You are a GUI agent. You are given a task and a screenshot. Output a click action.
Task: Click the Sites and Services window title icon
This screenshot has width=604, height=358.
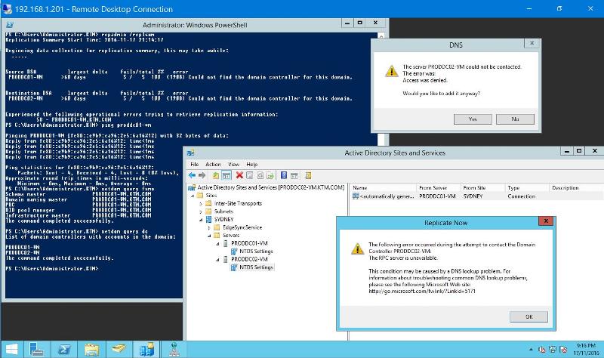click(190, 153)
